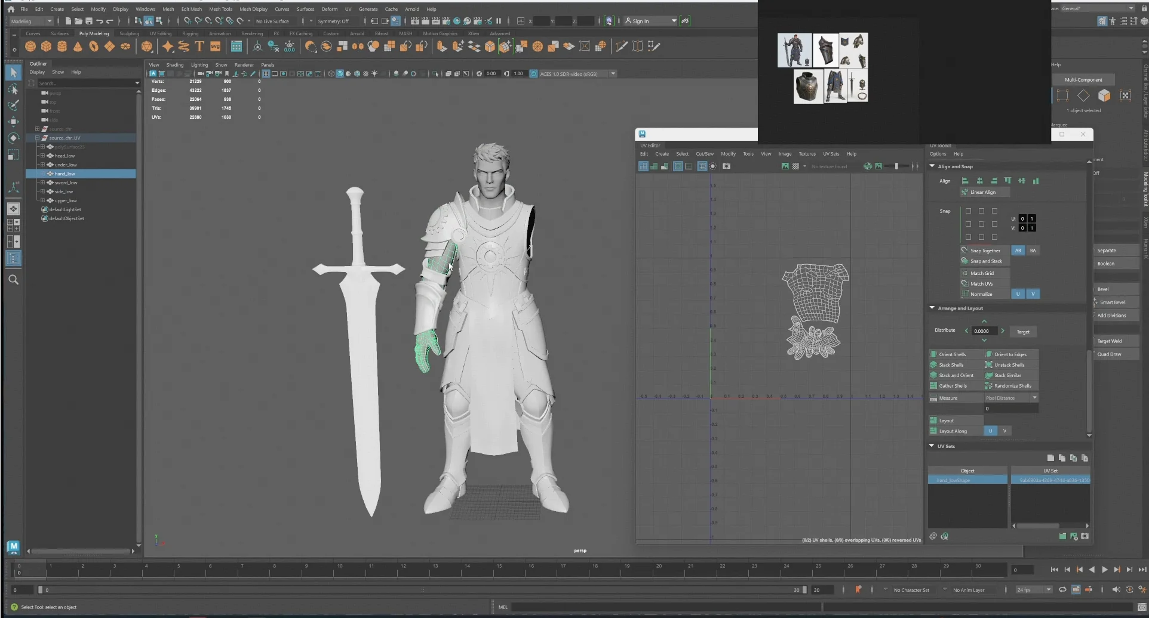Pick the Move tool in the toolbox

coord(13,122)
